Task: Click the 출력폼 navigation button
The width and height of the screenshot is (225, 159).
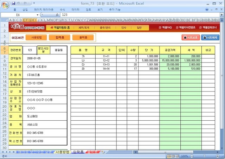Action: (83, 38)
